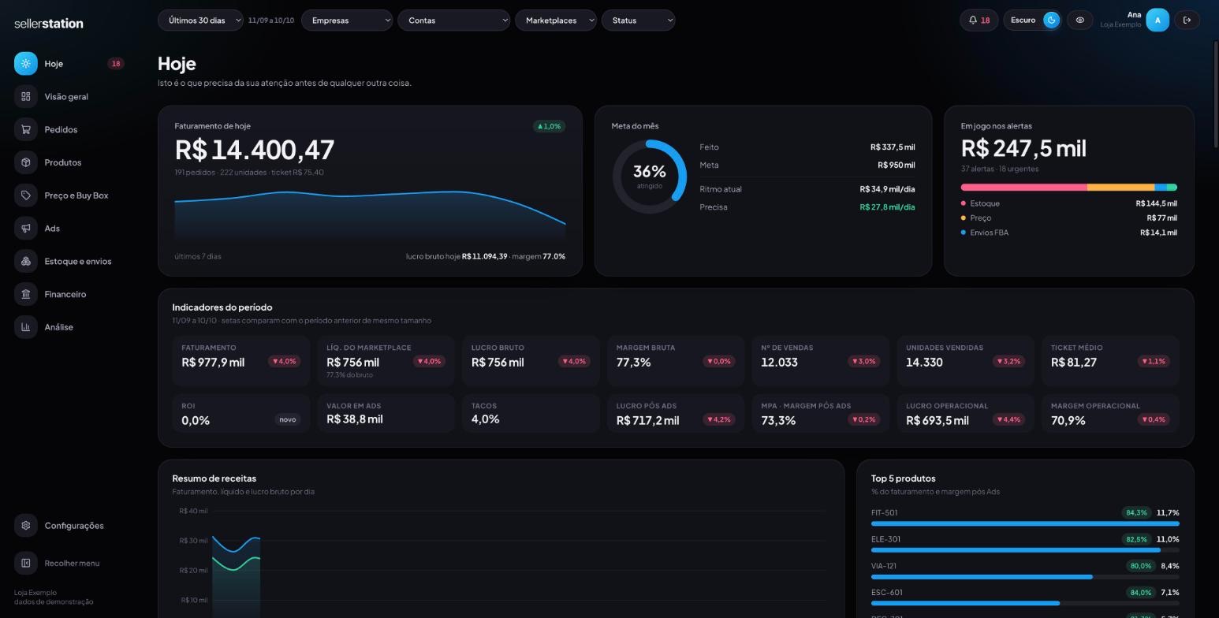Click Ana's avatar circle
Screen dimensions: 1219x618
[1157, 20]
